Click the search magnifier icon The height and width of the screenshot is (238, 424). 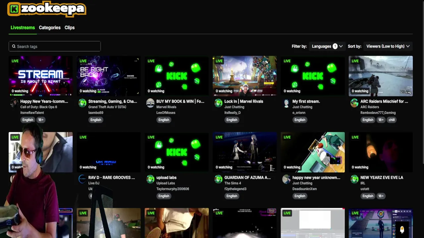(14, 46)
